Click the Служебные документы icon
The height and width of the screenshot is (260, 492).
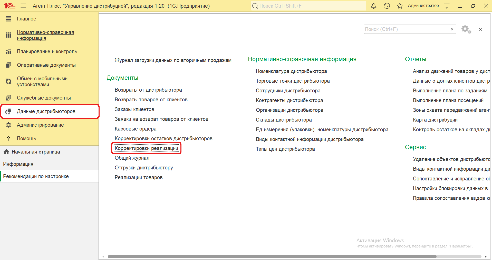(8, 98)
